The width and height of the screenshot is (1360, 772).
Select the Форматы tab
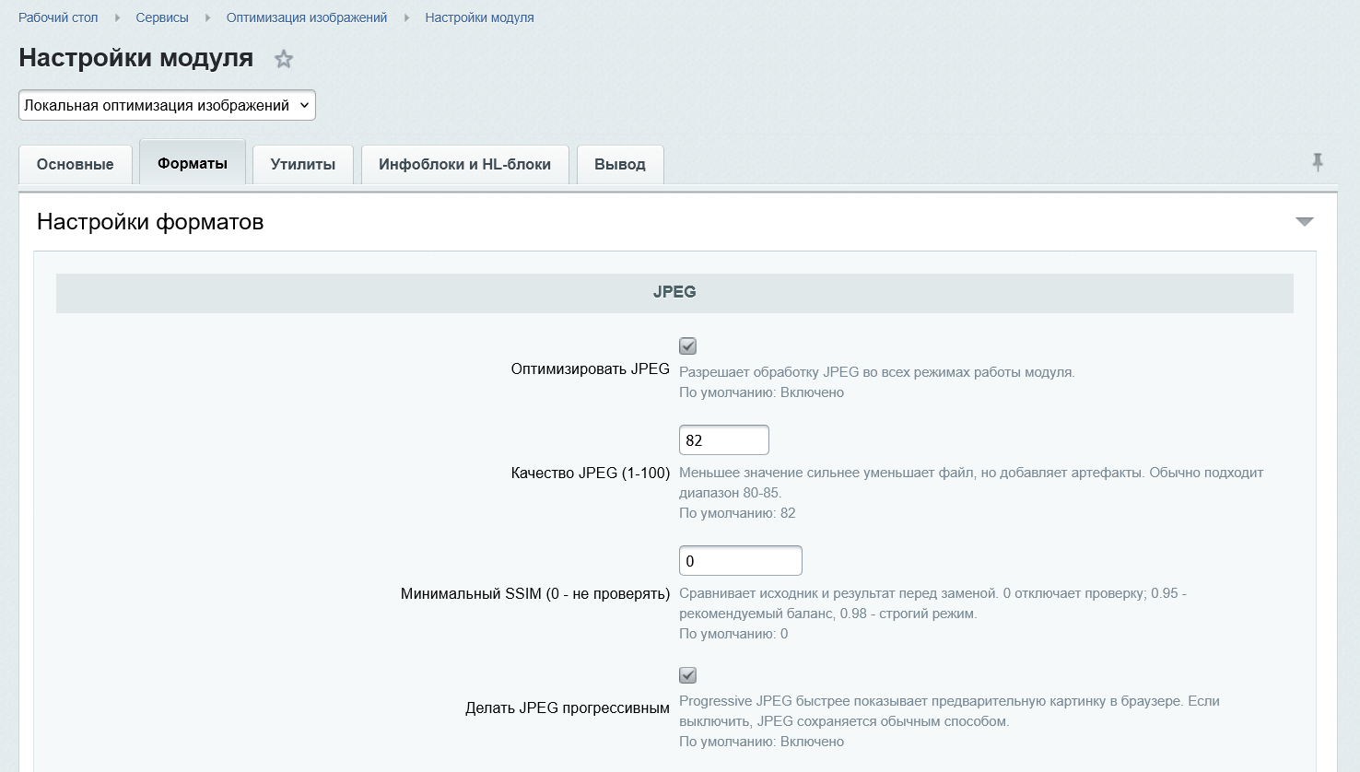[193, 163]
